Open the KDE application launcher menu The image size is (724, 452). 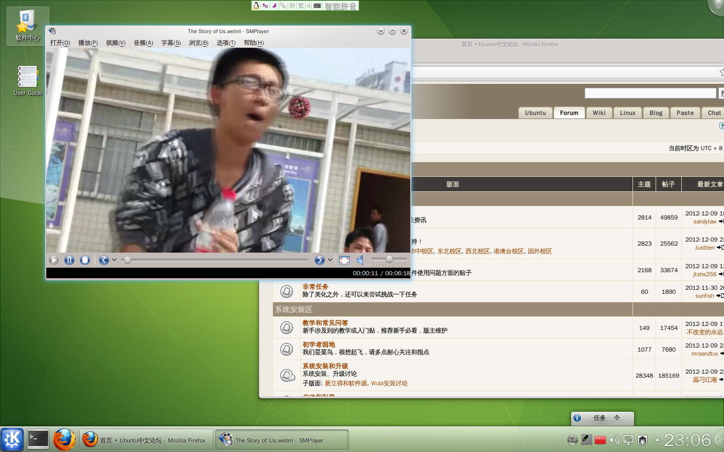click(x=12, y=439)
